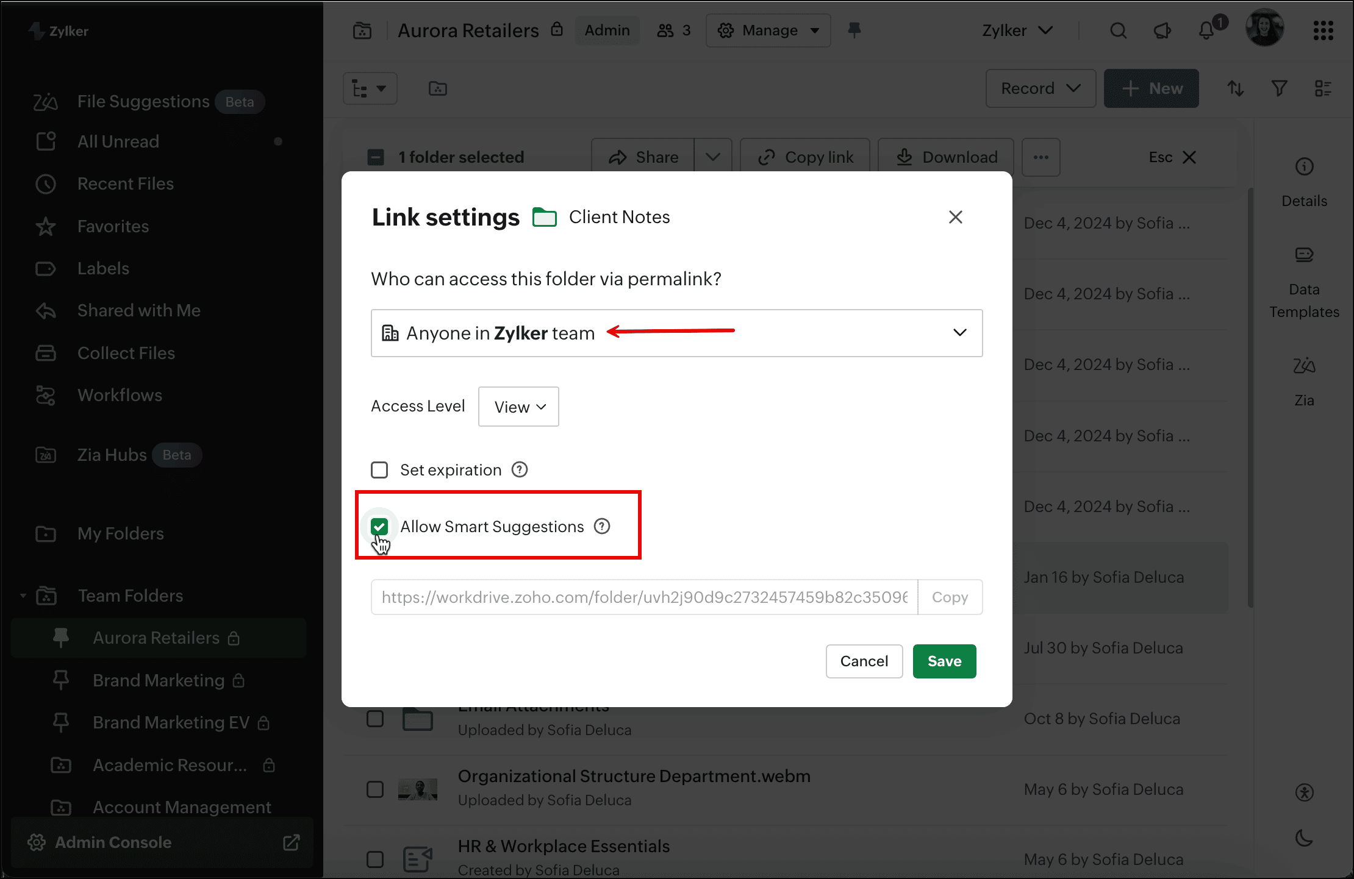Go to Recent Files in sidebar

coord(125,183)
